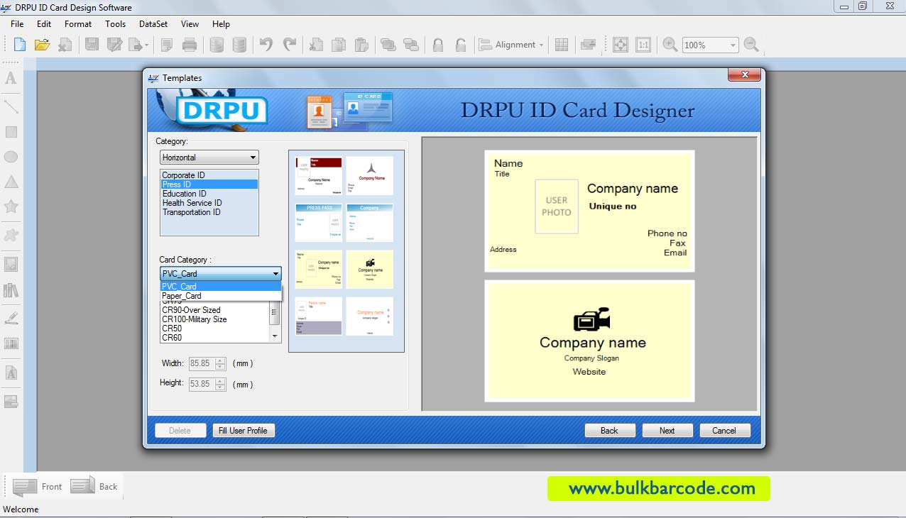The image size is (906, 518).
Task: Select the Line drawing tool
Action: (11, 106)
